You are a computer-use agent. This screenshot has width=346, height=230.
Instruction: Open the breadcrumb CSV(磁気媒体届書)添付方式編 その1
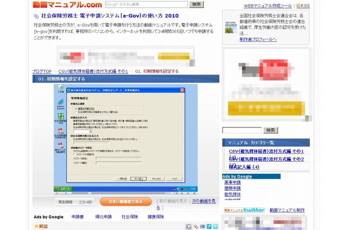pyautogui.click(x=93, y=71)
